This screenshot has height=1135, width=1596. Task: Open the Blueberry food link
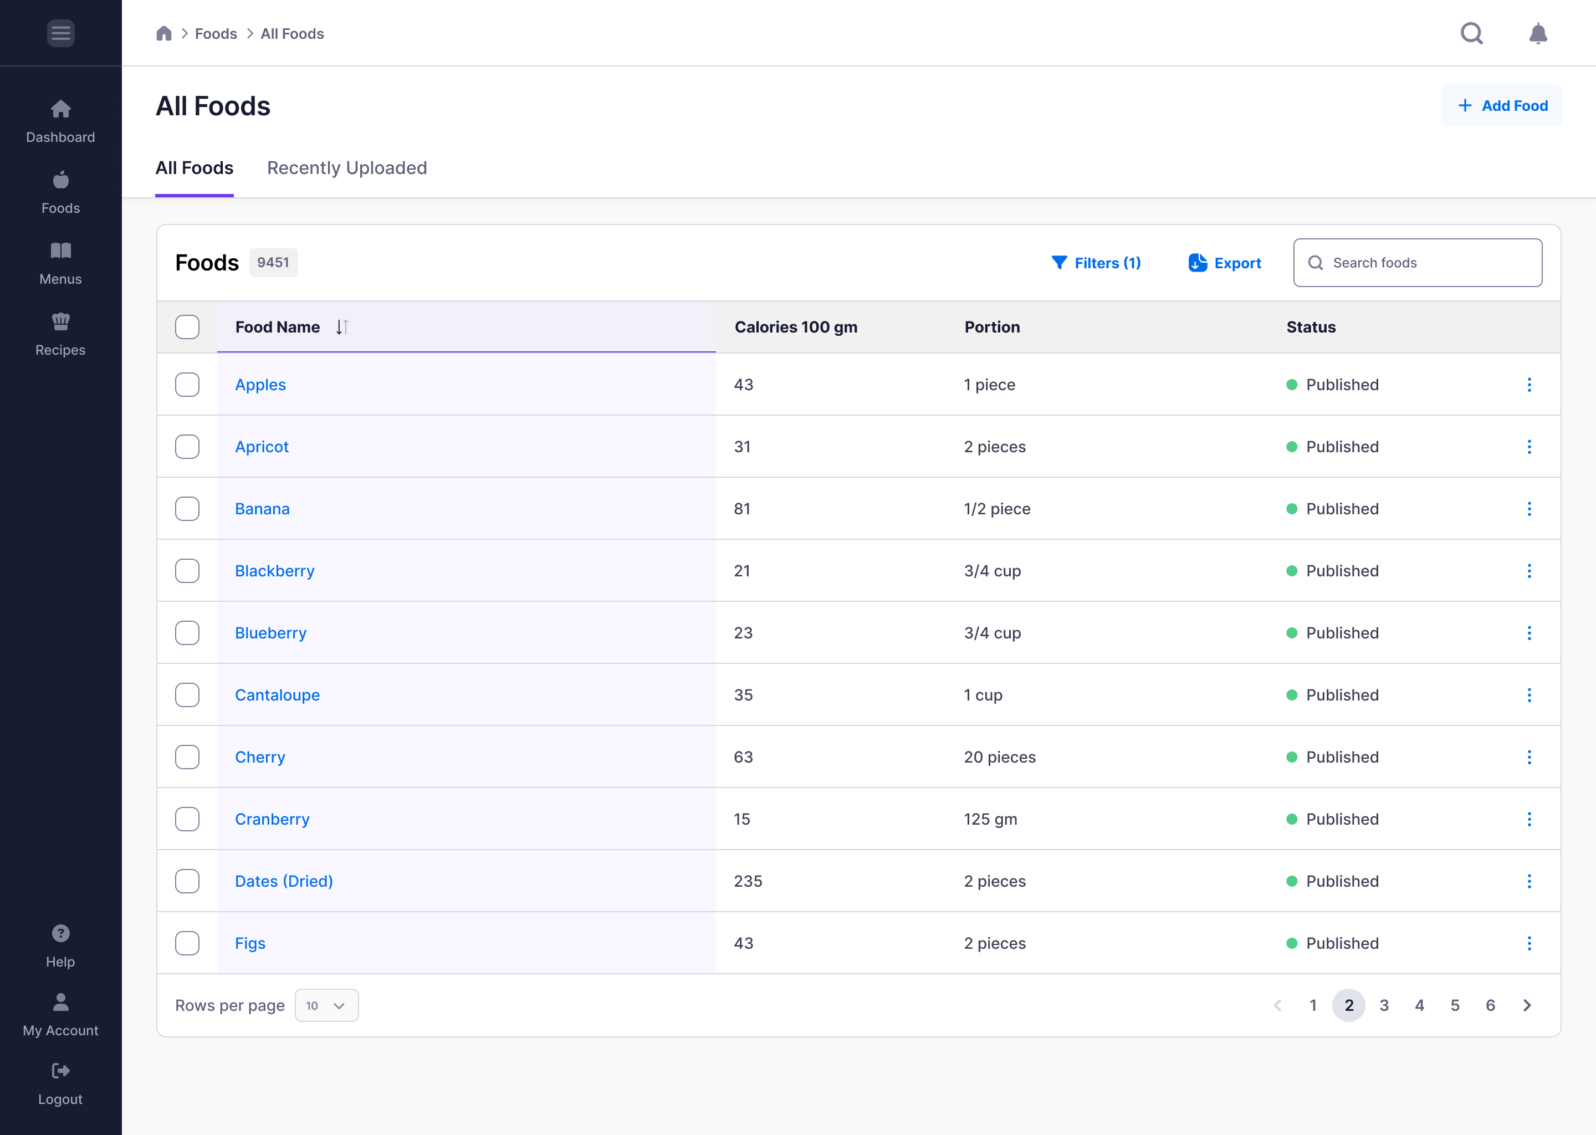coord(270,633)
